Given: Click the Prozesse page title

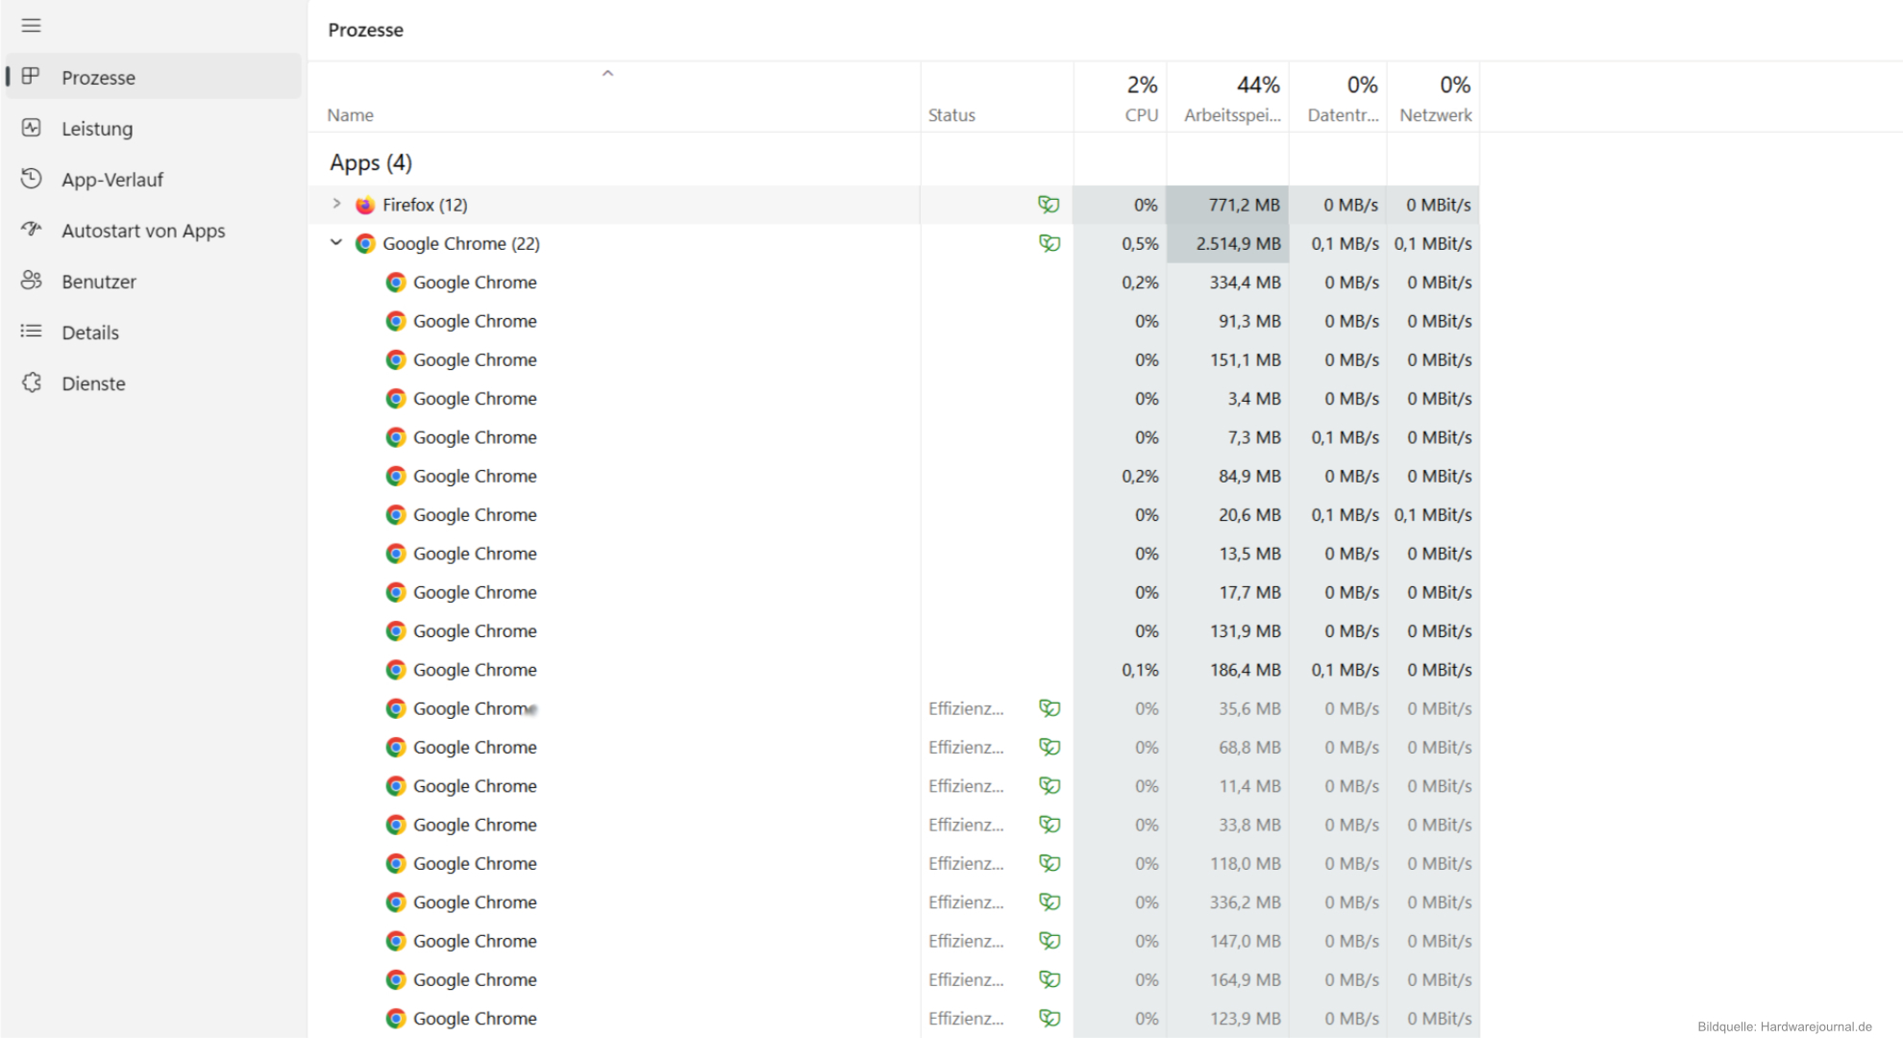Looking at the screenshot, I should pyautogui.click(x=365, y=30).
